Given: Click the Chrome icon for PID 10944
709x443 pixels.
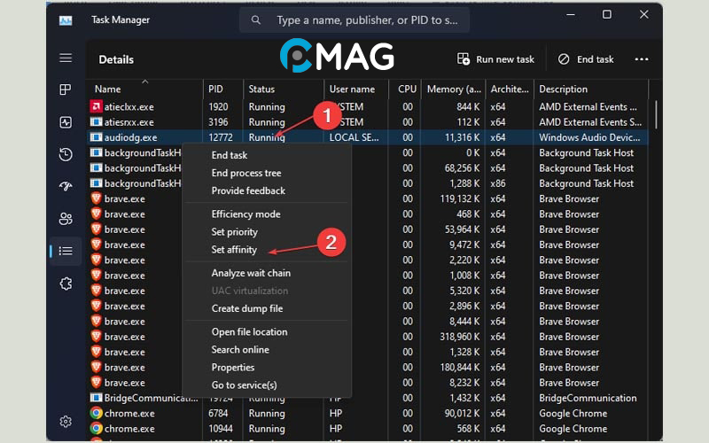Looking at the screenshot, I should (x=96, y=428).
